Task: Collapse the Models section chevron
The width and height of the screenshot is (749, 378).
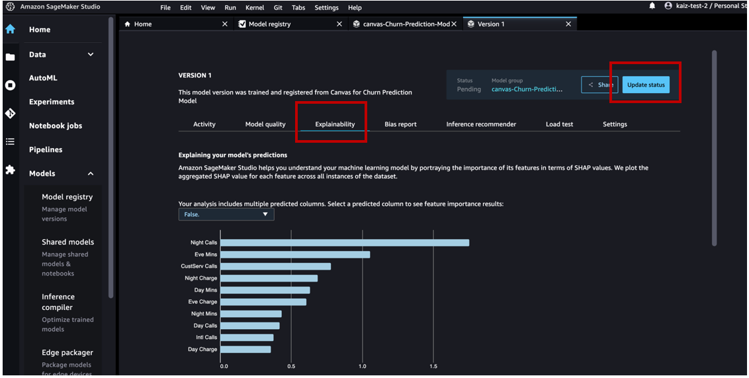Action: click(91, 174)
